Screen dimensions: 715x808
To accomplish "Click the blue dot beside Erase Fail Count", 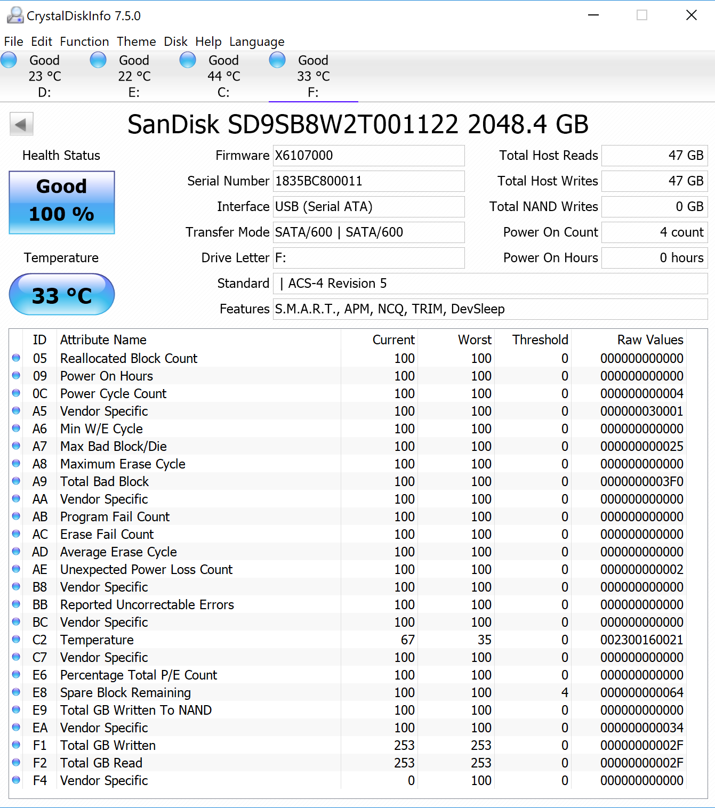I will pos(15,534).
